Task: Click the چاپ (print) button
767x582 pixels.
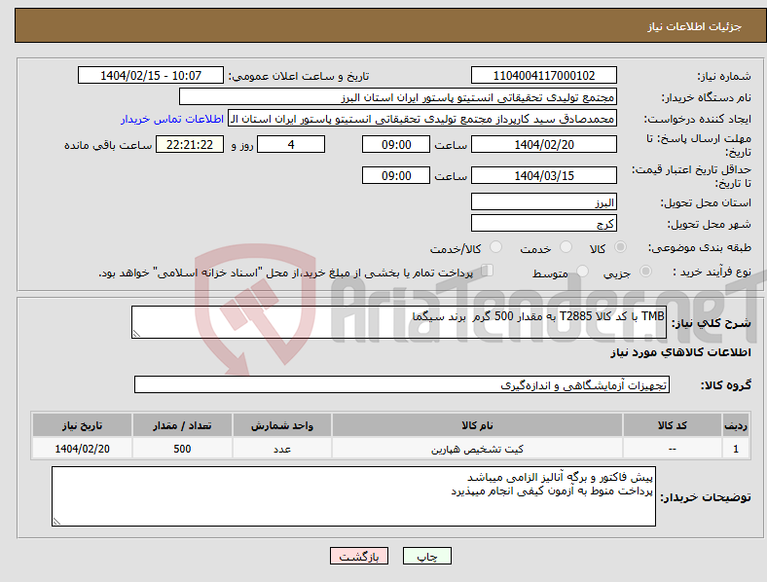Action: coord(426,556)
